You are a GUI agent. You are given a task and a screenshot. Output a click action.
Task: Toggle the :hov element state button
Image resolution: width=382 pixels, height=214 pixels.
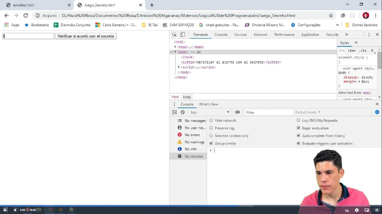(x=352, y=51)
